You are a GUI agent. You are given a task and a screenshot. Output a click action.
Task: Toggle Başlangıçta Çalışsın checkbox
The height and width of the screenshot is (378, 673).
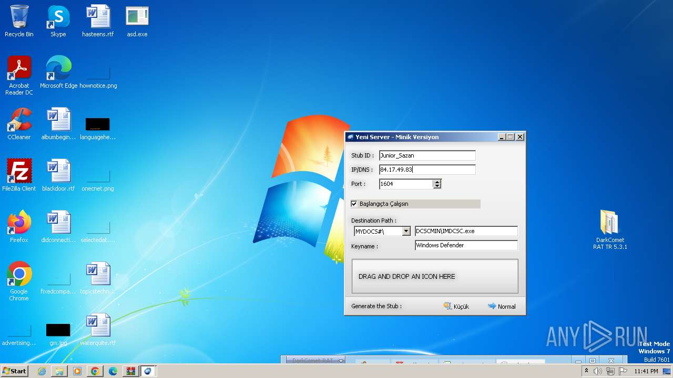(x=354, y=204)
